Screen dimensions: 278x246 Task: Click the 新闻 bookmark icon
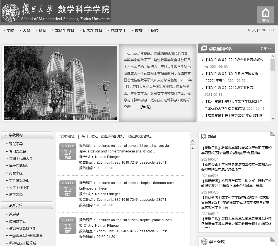(204, 136)
